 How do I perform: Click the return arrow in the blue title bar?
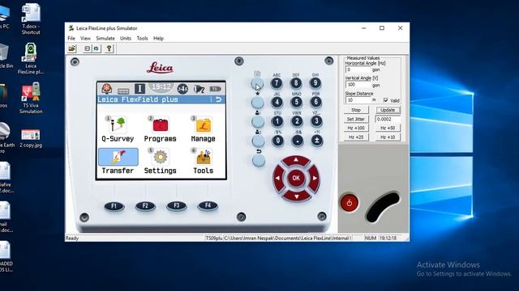point(218,99)
